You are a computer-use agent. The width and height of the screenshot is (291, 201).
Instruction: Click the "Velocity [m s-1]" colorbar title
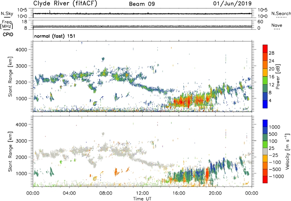(x=287, y=151)
